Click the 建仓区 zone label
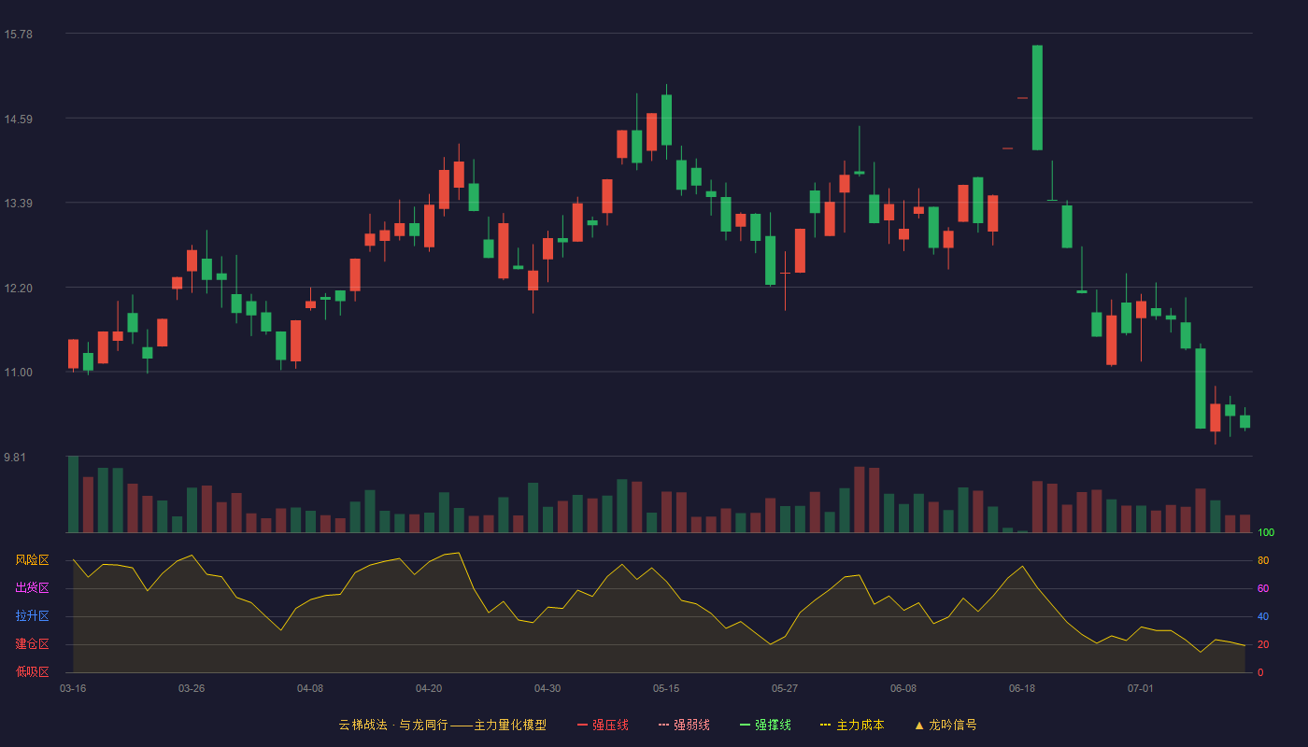 [32, 644]
